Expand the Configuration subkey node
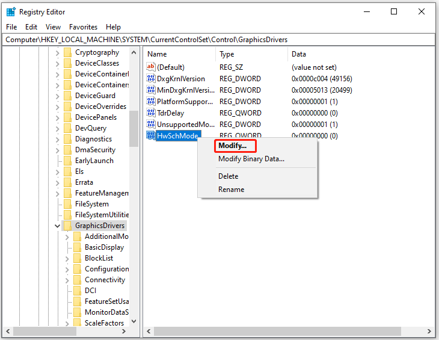The width and height of the screenshot is (439, 340). (x=67, y=269)
